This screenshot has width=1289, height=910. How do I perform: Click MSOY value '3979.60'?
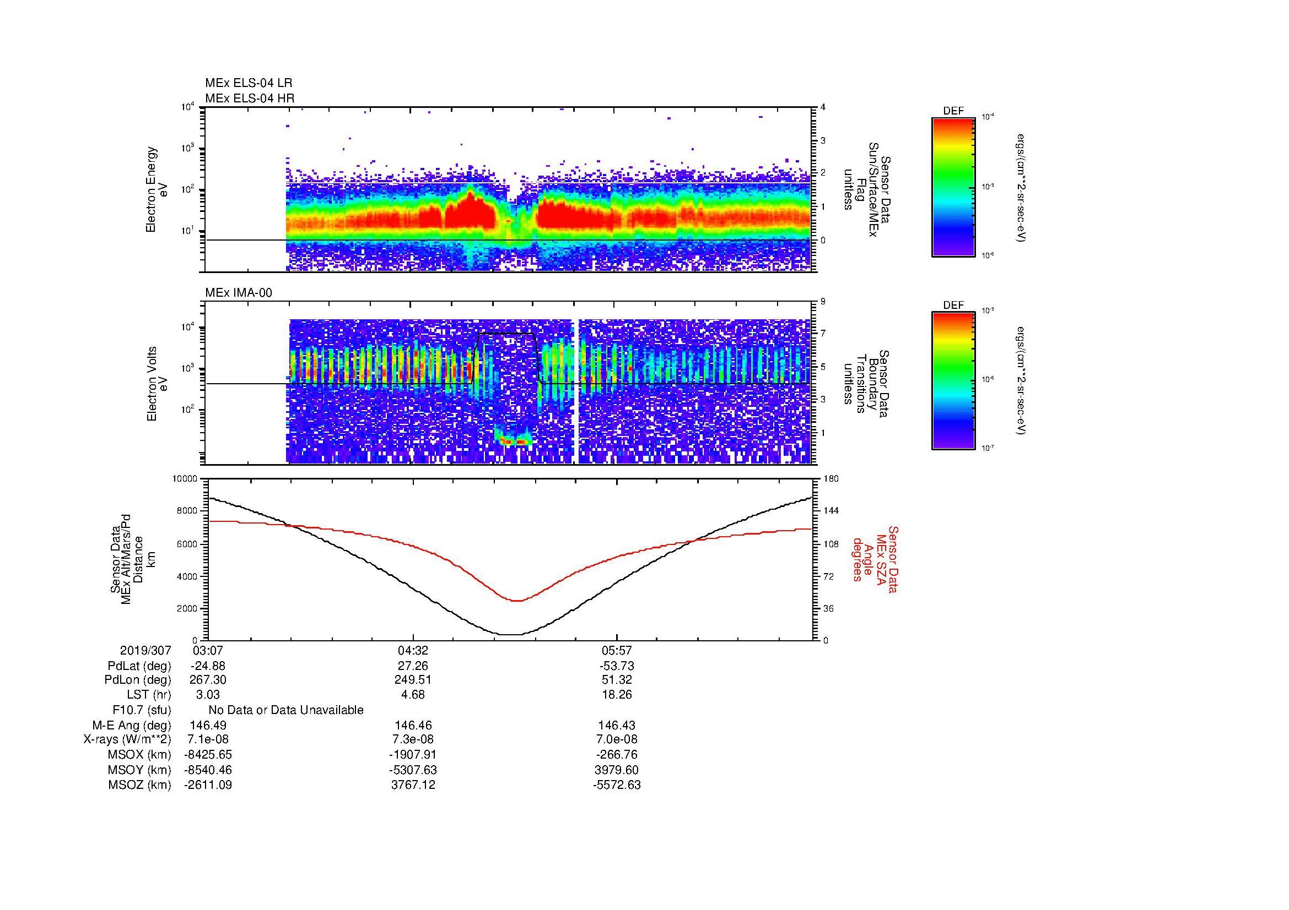(617, 770)
